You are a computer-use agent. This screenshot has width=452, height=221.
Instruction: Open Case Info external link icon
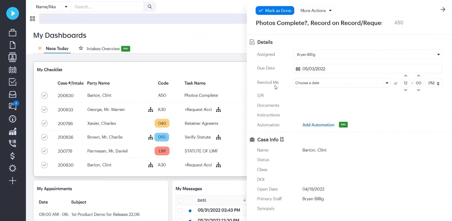point(282,139)
